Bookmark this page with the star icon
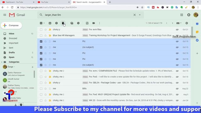201x113 pixels. pyautogui.click(x=142, y=8)
